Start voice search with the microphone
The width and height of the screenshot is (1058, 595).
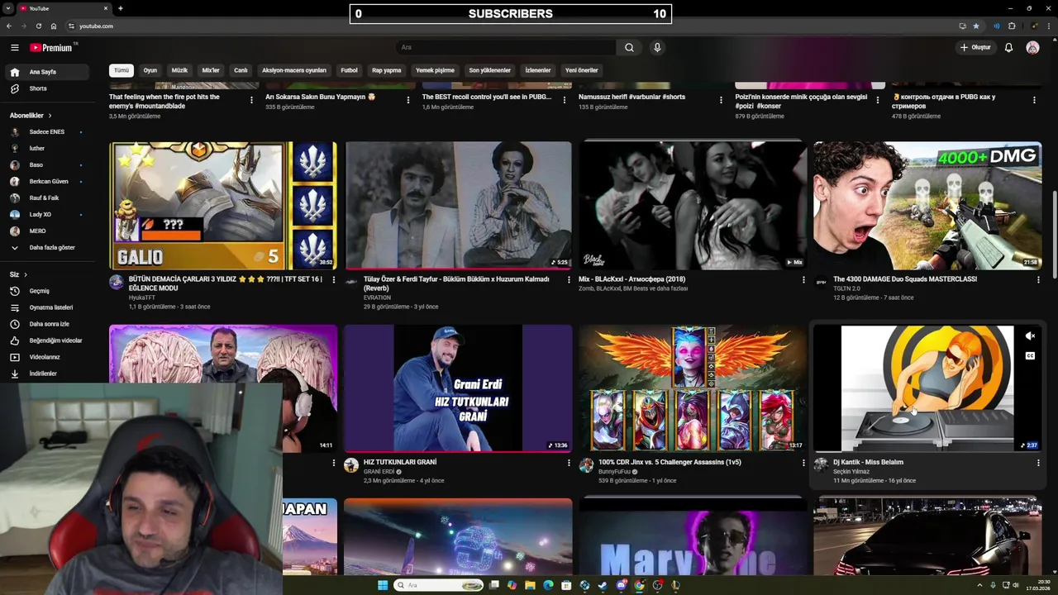657,48
